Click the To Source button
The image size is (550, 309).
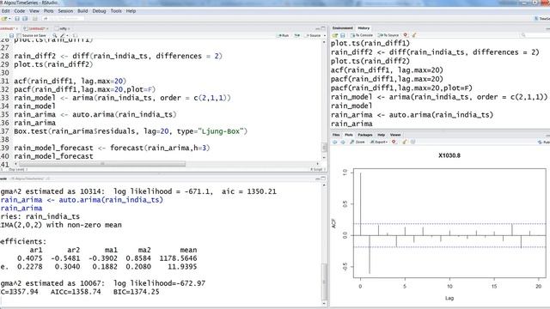[388, 35]
